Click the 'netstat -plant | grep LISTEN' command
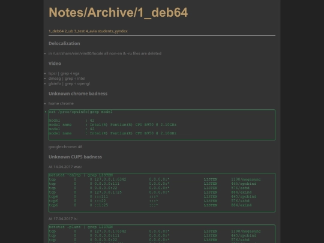This screenshot has width=324, height=243. pos(81,227)
